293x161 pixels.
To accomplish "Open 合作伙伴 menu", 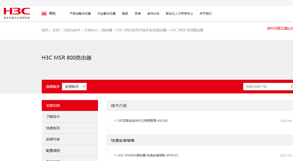I will [x=153, y=14].
